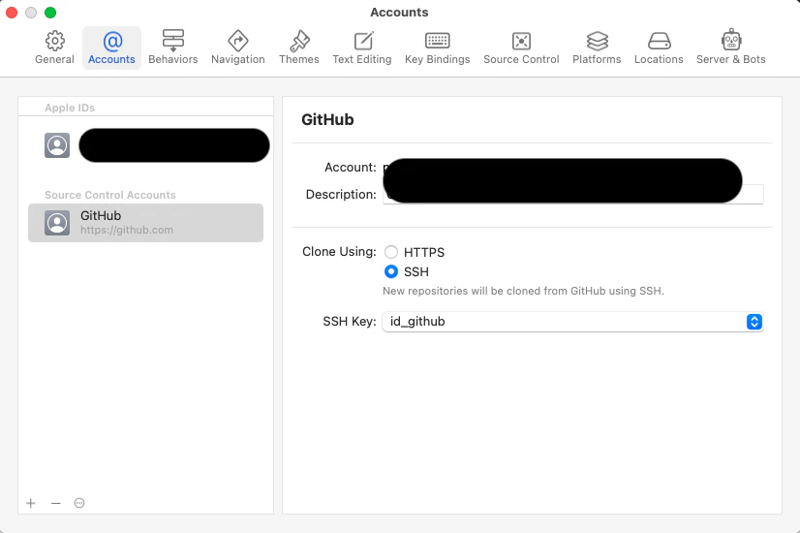Open the Text Editing preferences icon
This screenshot has height=533, width=800.
(363, 41)
